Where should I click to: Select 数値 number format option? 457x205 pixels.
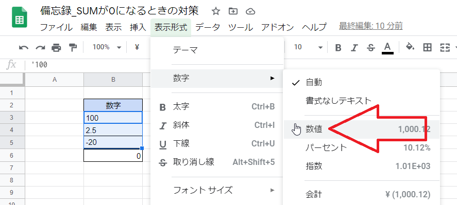(x=361, y=129)
